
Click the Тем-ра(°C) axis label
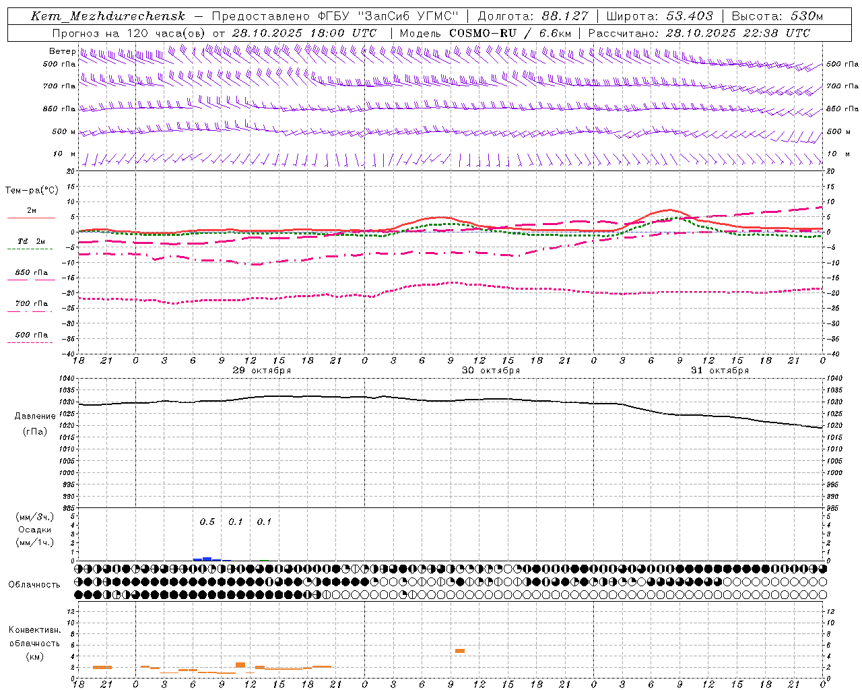tap(32, 191)
